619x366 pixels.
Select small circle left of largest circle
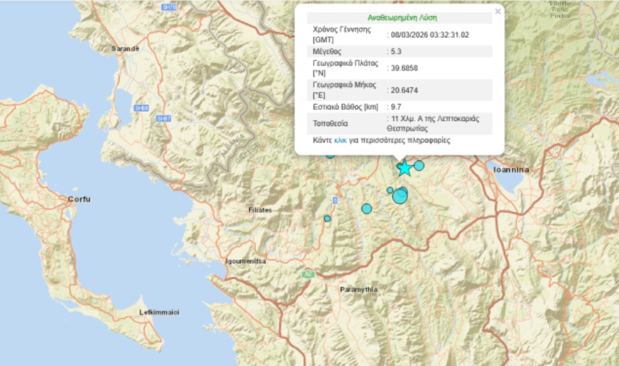(x=390, y=190)
